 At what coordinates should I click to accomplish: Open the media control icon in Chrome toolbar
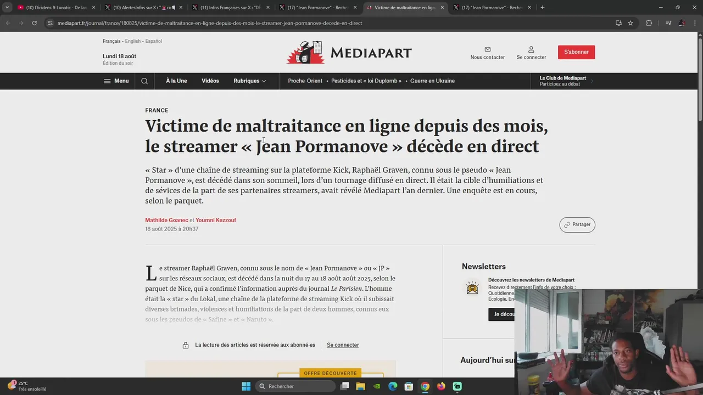coord(668,23)
